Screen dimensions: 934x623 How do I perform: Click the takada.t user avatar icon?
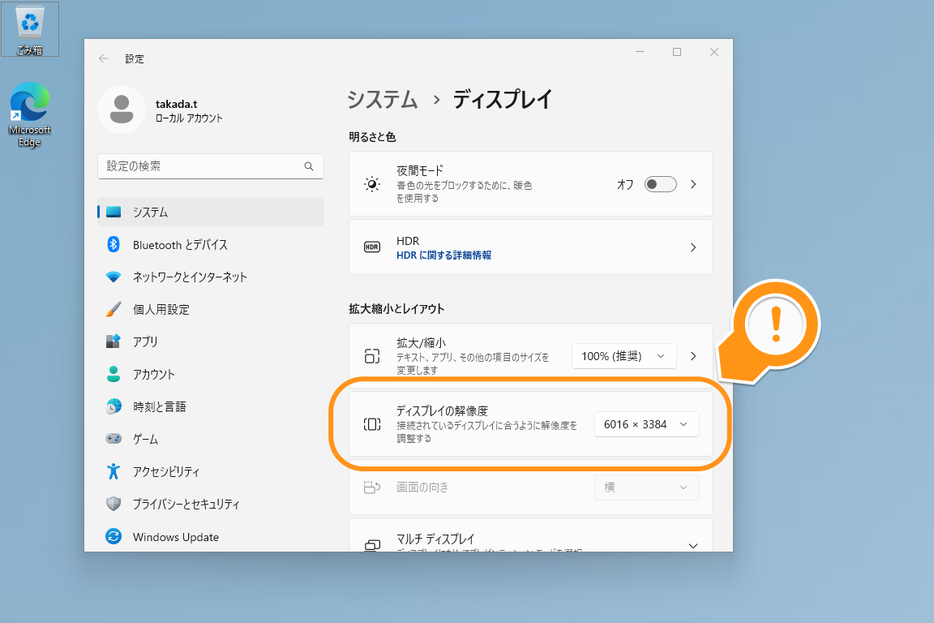tap(122, 110)
